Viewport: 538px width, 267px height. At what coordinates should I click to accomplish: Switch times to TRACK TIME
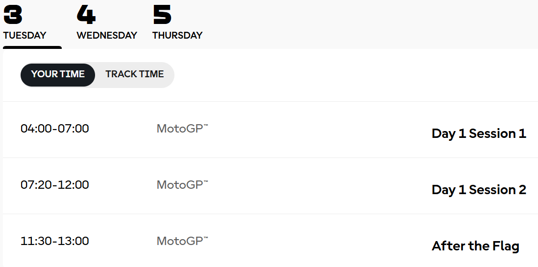(135, 74)
